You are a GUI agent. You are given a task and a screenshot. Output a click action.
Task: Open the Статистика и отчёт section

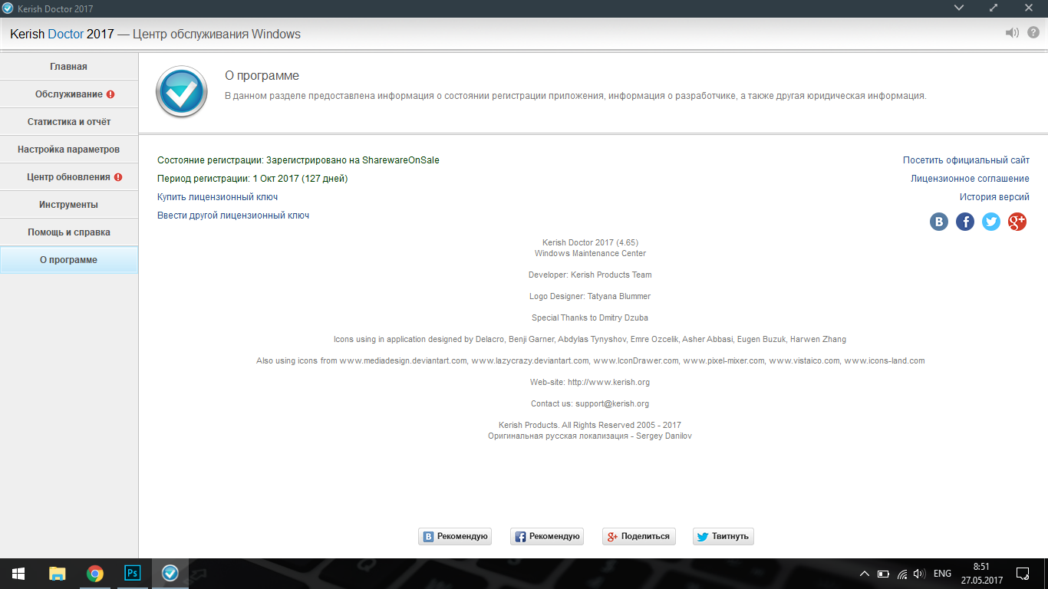pos(69,122)
